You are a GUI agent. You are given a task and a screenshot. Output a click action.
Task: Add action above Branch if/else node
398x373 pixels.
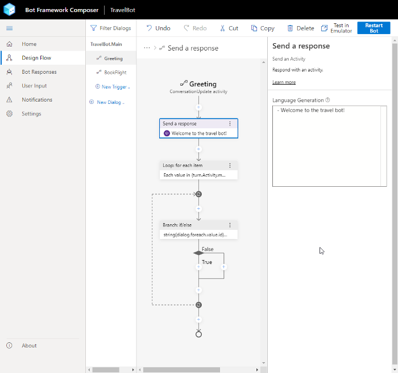click(198, 209)
